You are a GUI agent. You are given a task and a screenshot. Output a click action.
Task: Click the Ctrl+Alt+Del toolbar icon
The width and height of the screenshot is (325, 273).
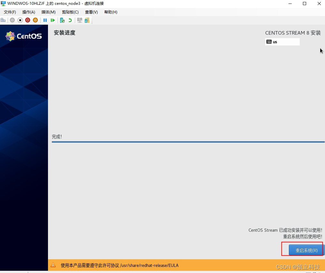(x=3, y=20)
